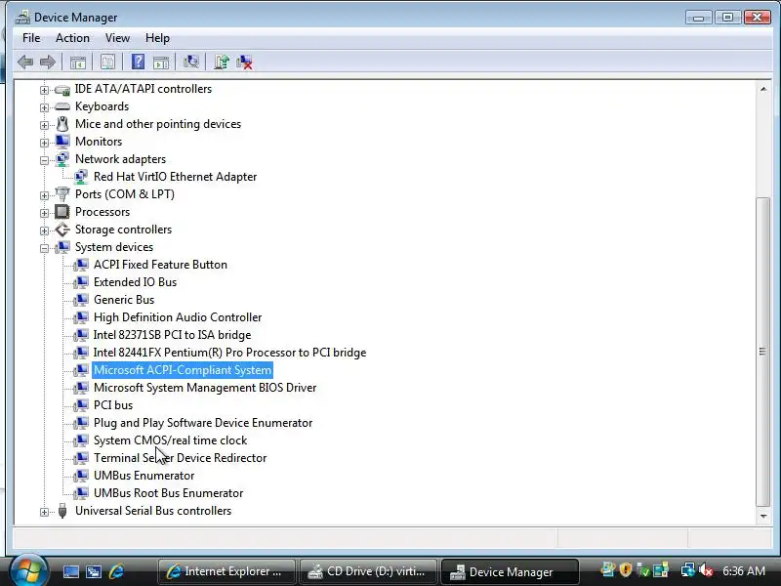Collapse the System devices node
This screenshot has height=586, width=781.
tap(44, 248)
